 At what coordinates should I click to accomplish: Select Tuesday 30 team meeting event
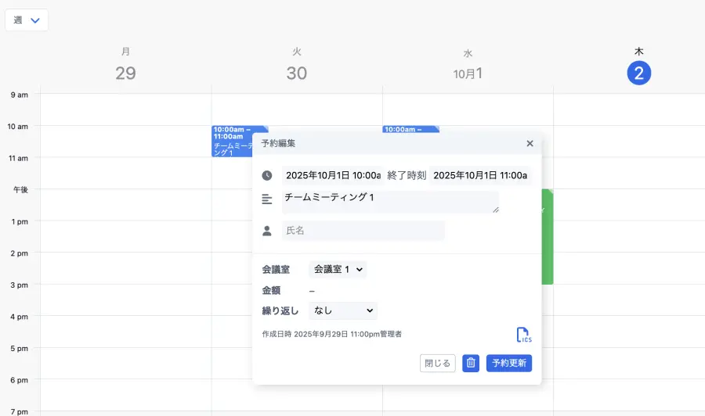232,141
